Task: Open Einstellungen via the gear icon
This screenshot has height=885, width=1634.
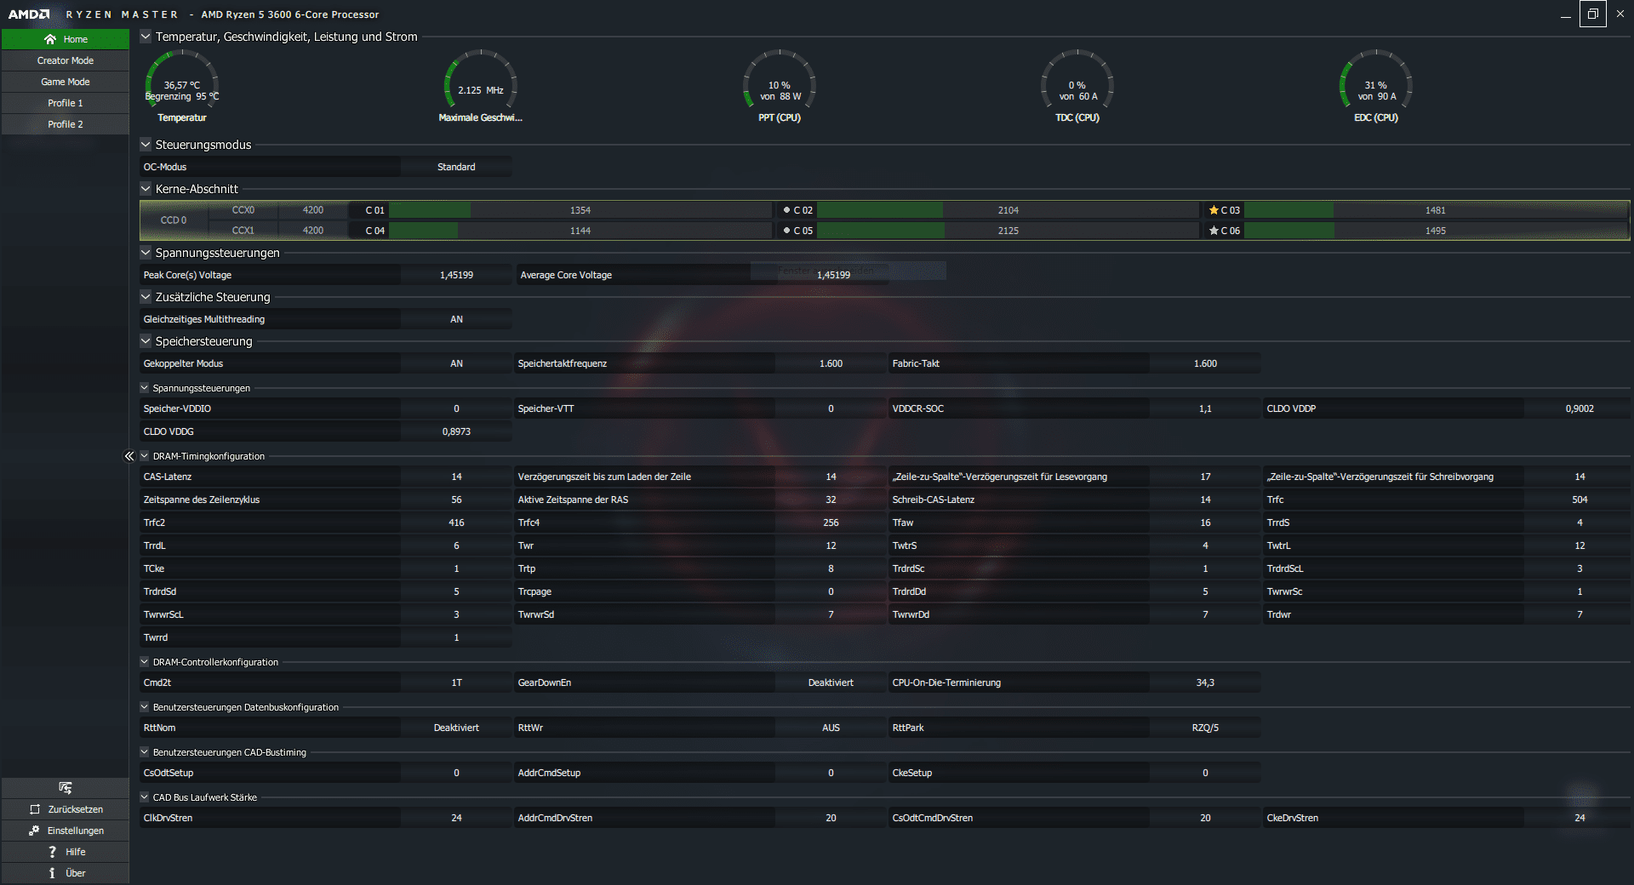Action: coord(34,831)
